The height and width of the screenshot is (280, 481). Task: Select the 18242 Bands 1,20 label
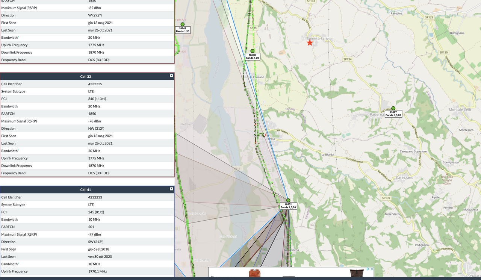click(x=183, y=30)
